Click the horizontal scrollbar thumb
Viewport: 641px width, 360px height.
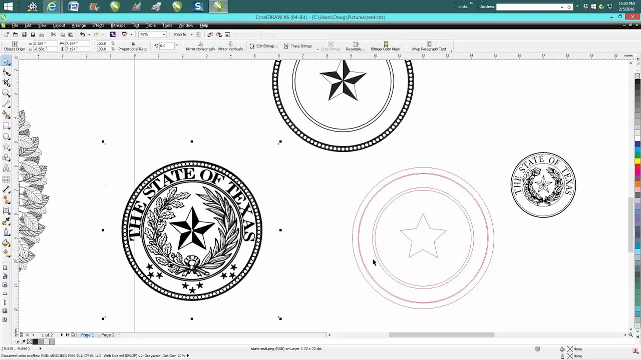click(442, 335)
